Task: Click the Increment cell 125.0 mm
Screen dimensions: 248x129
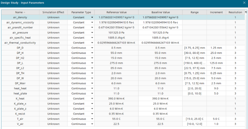Action: coord(216,63)
